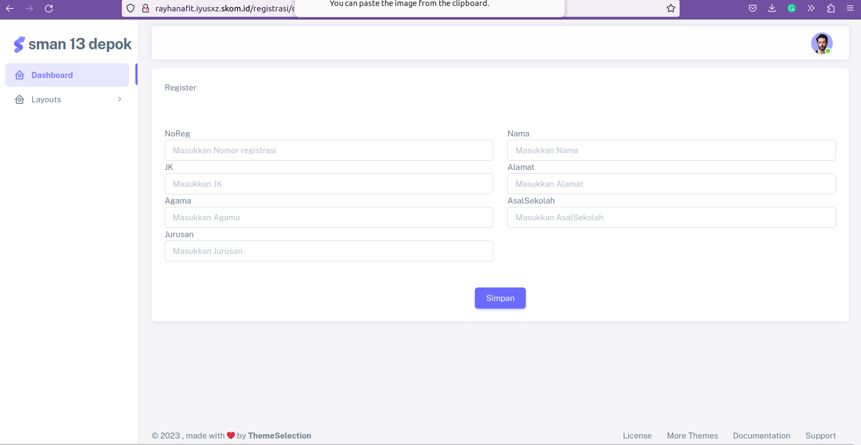Open the browser hamburger menu
The height and width of the screenshot is (445, 861).
pyautogui.click(x=850, y=8)
